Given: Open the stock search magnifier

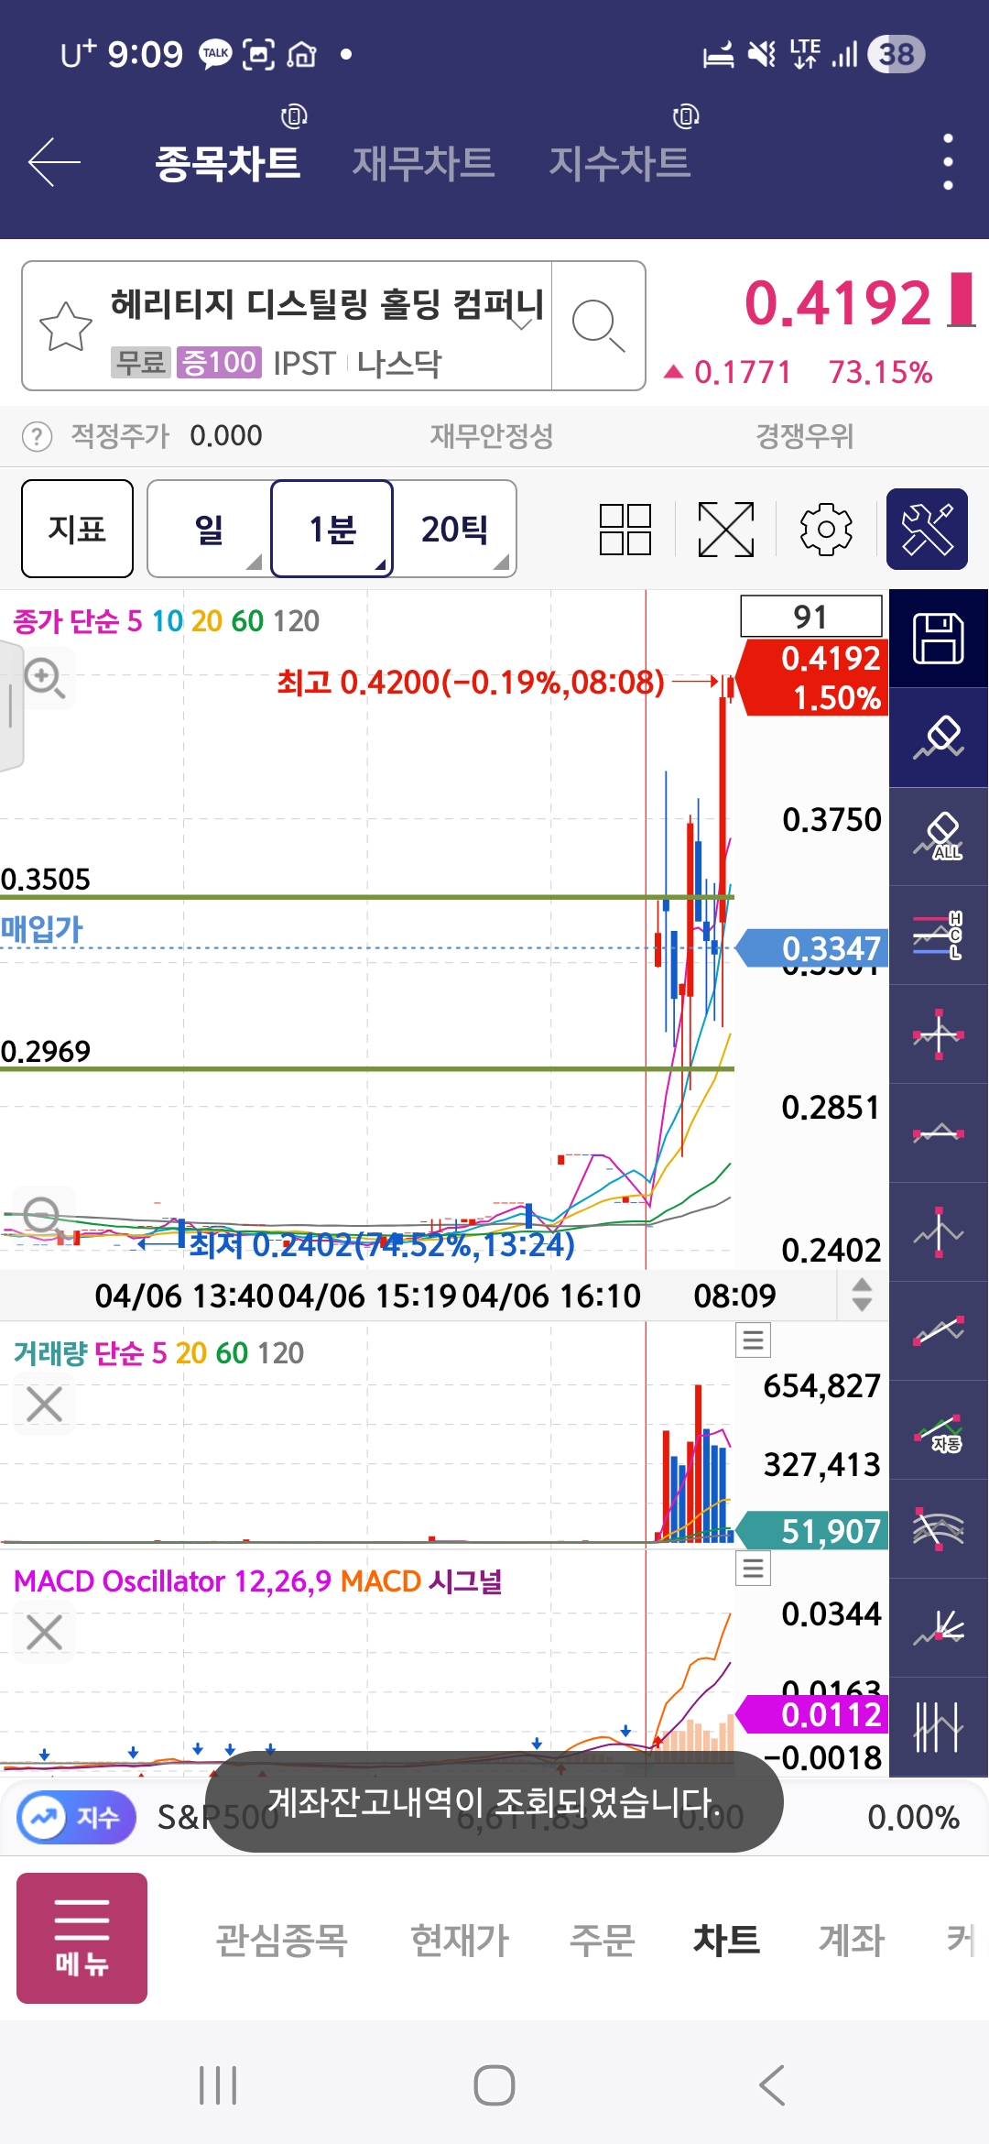Looking at the screenshot, I should (x=598, y=325).
